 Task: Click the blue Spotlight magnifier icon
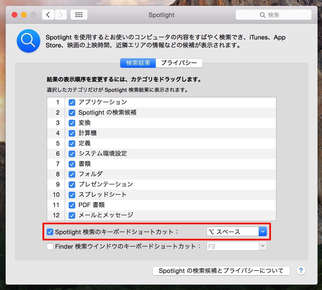(x=28, y=41)
